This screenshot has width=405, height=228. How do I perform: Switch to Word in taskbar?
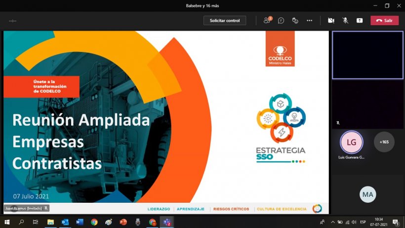tap(80, 222)
